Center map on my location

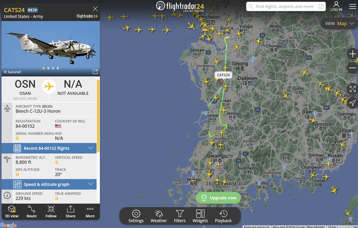[x=353, y=103]
